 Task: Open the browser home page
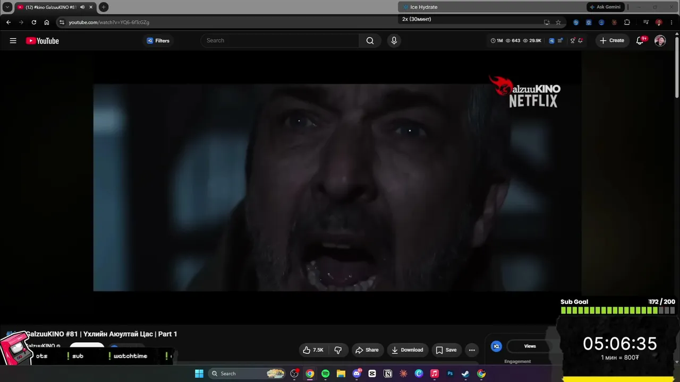click(x=47, y=22)
